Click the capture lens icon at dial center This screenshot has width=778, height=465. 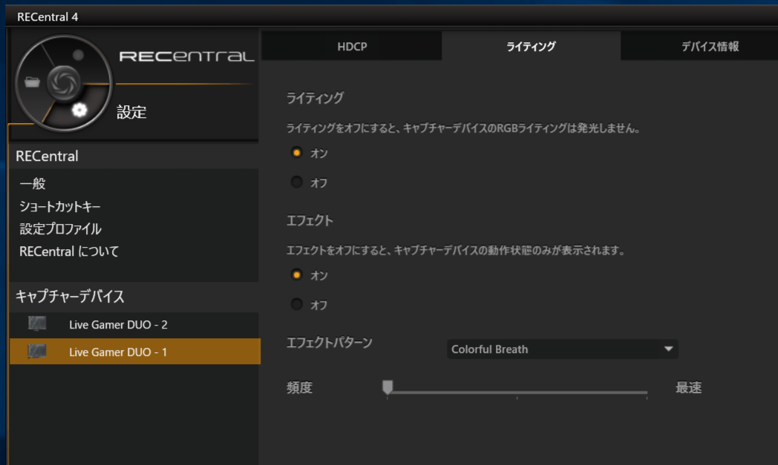[x=64, y=82]
